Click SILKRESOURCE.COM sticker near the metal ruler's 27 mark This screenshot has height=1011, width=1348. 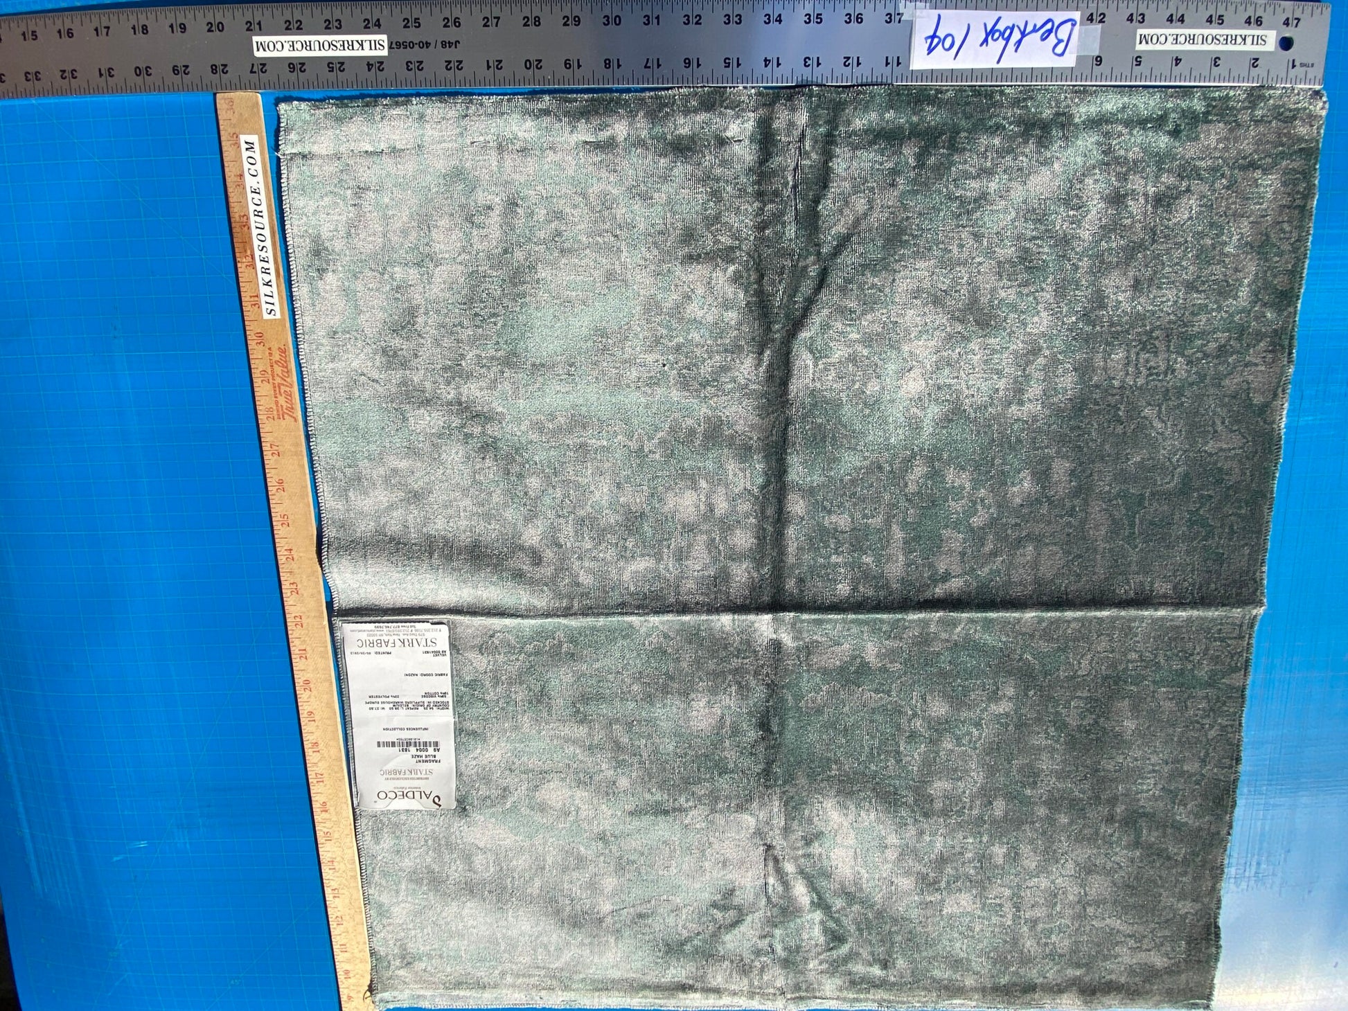[320, 46]
